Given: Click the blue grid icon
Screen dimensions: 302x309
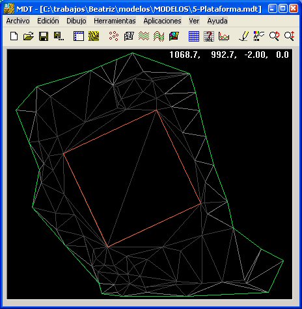Looking at the screenshot, I should 194,36.
